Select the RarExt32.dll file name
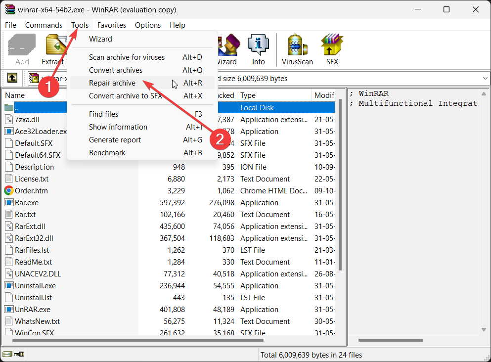This screenshot has width=491, height=362. [34, 238]
